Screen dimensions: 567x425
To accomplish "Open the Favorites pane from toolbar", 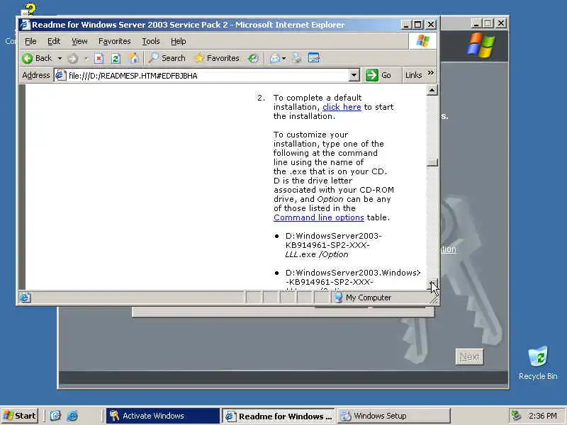I will pyautogui.click(x=217, y=58).
